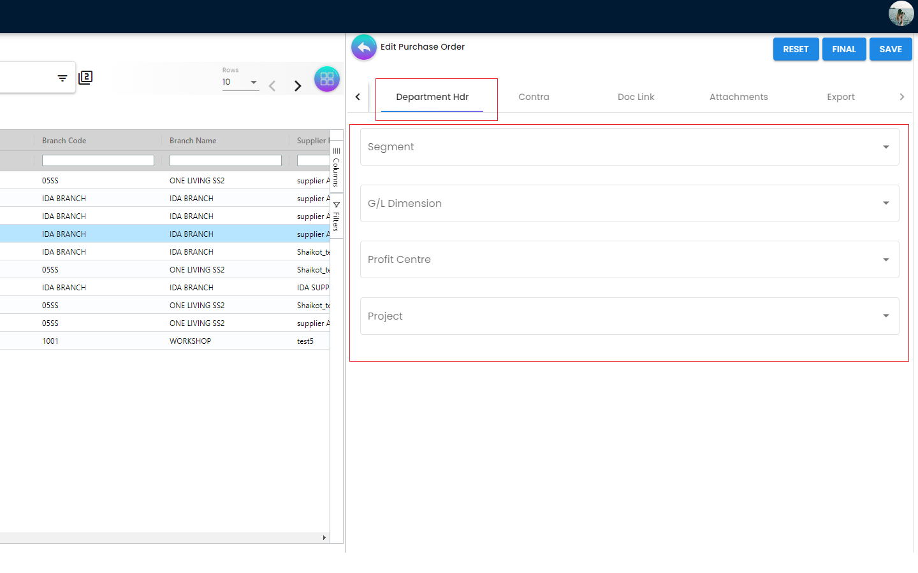Open the filter list icon

coord(62,78)
